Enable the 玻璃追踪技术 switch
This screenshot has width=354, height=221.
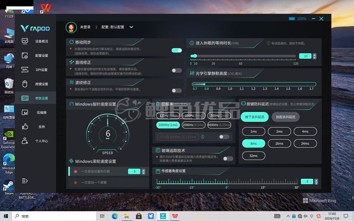coord(228,159)
